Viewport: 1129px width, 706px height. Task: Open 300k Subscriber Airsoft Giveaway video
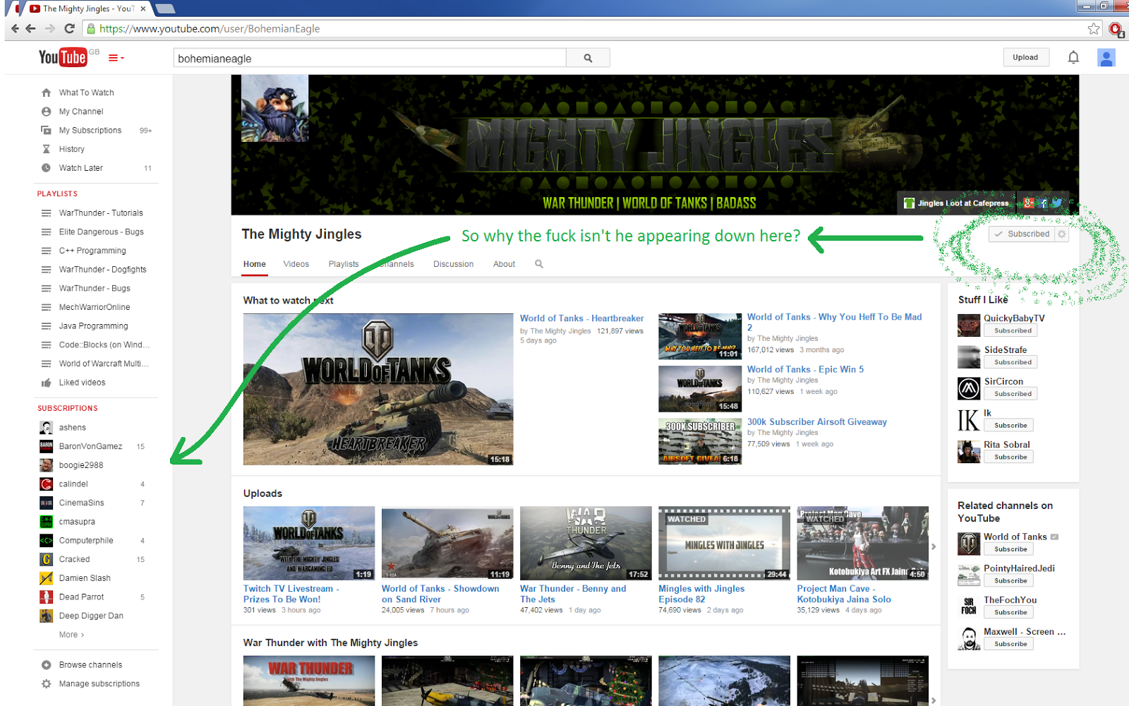(x=817, y=422)
